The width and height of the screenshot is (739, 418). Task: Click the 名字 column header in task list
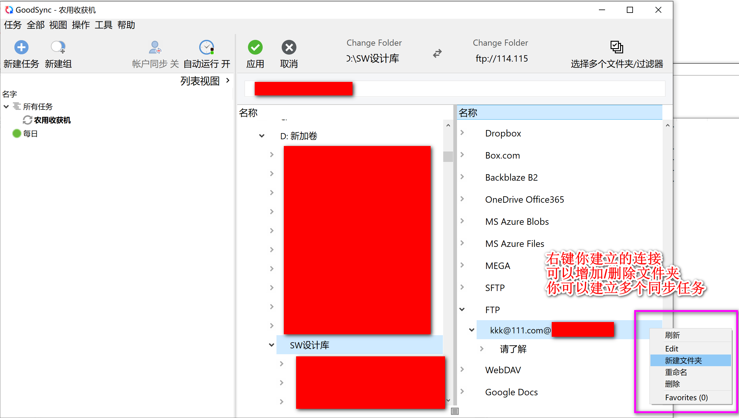pyautogui.click(x=10, y=94)
